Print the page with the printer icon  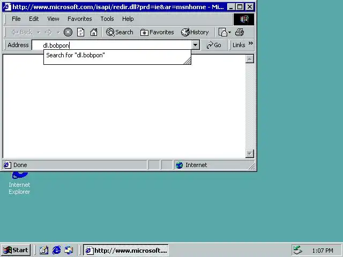[x=240, y=32]
